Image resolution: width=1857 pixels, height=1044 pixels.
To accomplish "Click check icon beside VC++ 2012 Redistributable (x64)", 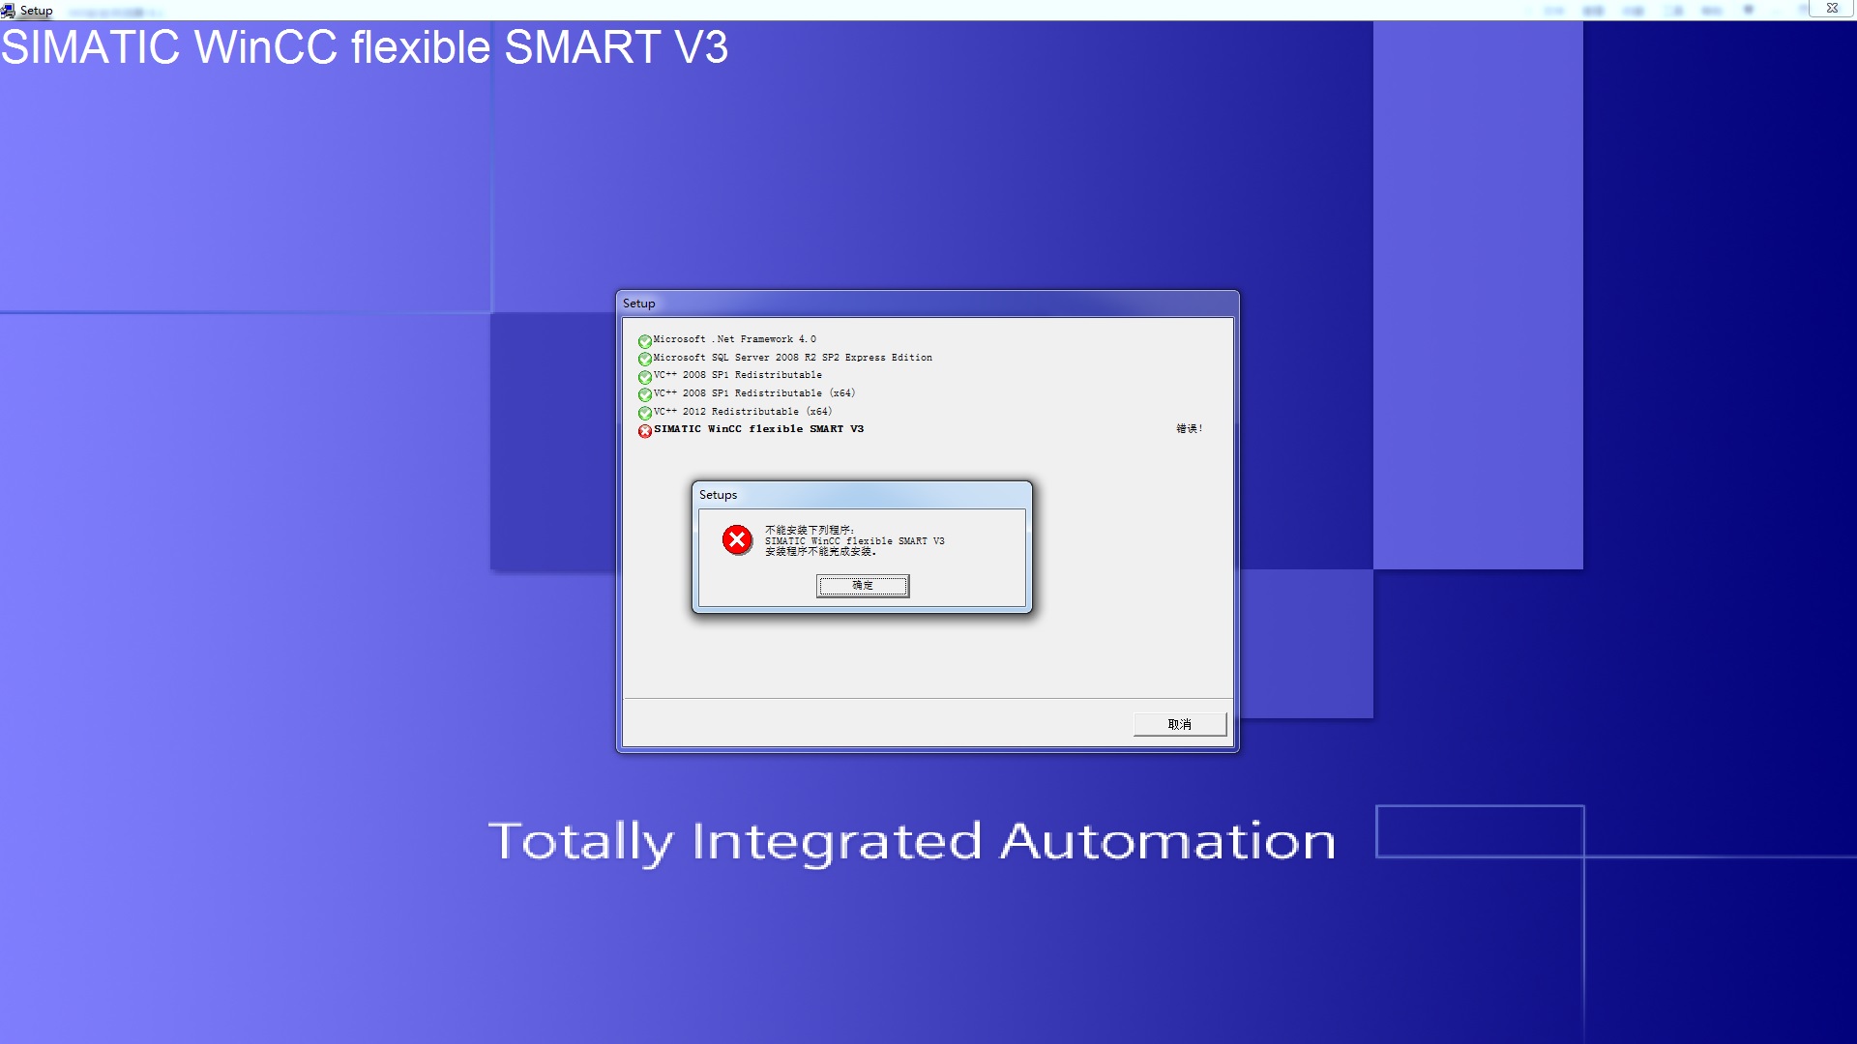I will click(x=644, y=413).
